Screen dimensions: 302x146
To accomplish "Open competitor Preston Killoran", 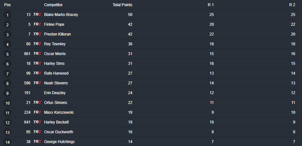I will coord(57,34).
